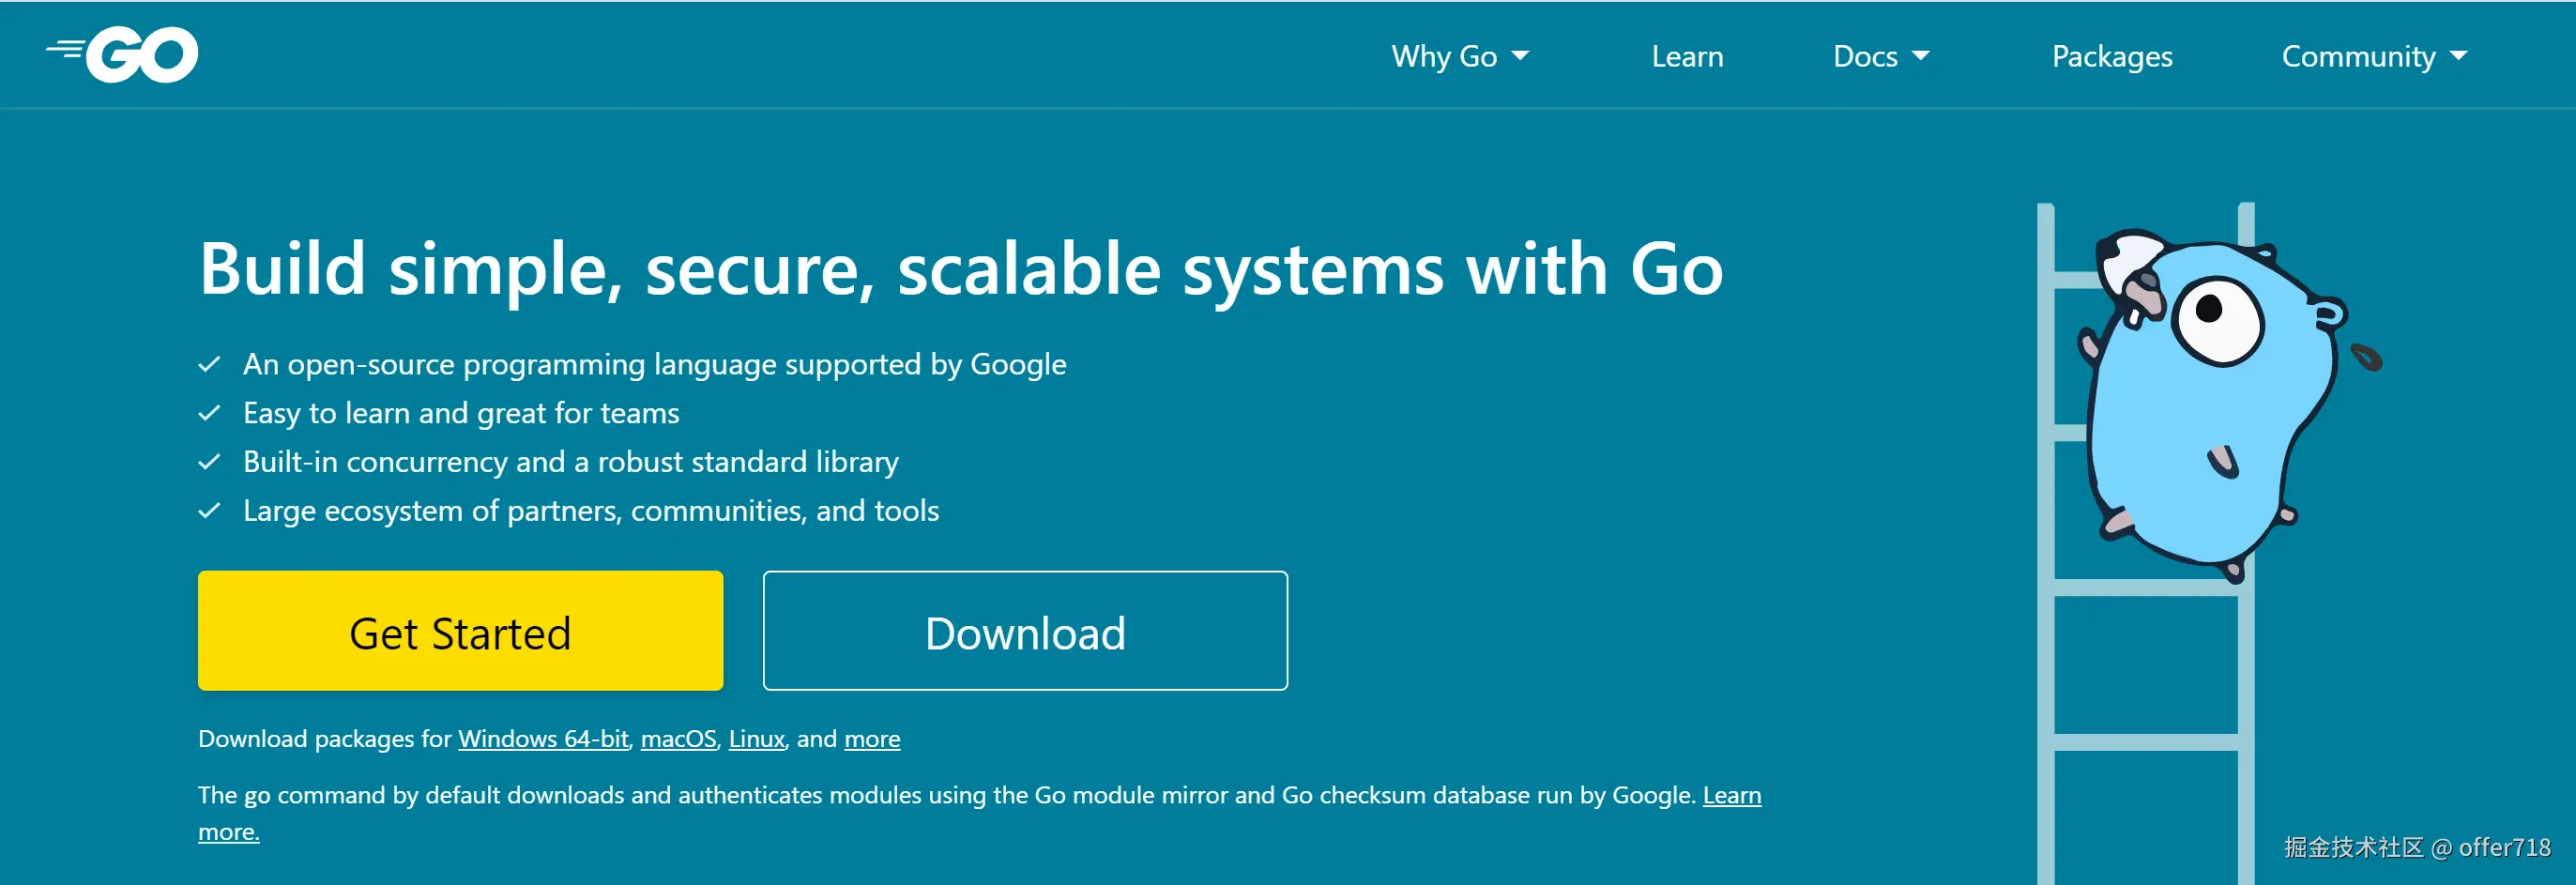
Task: Expand the Docs dropdown menu
Action: [x=1881, y=56]
